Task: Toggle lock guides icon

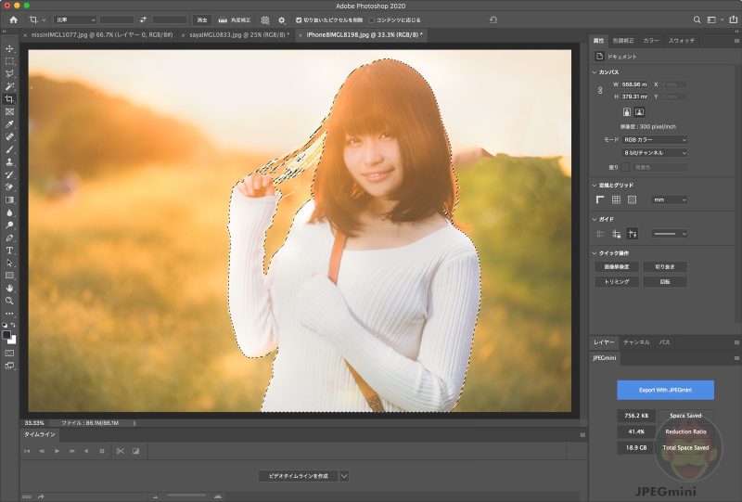Action: 616,234
